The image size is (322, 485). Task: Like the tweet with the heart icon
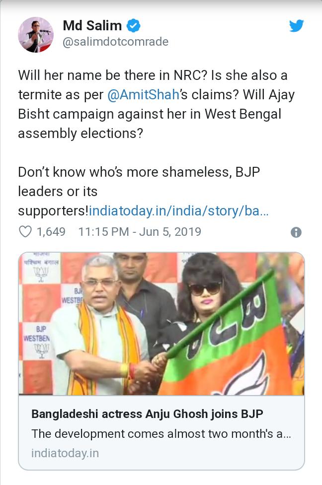tap(25, 231)
